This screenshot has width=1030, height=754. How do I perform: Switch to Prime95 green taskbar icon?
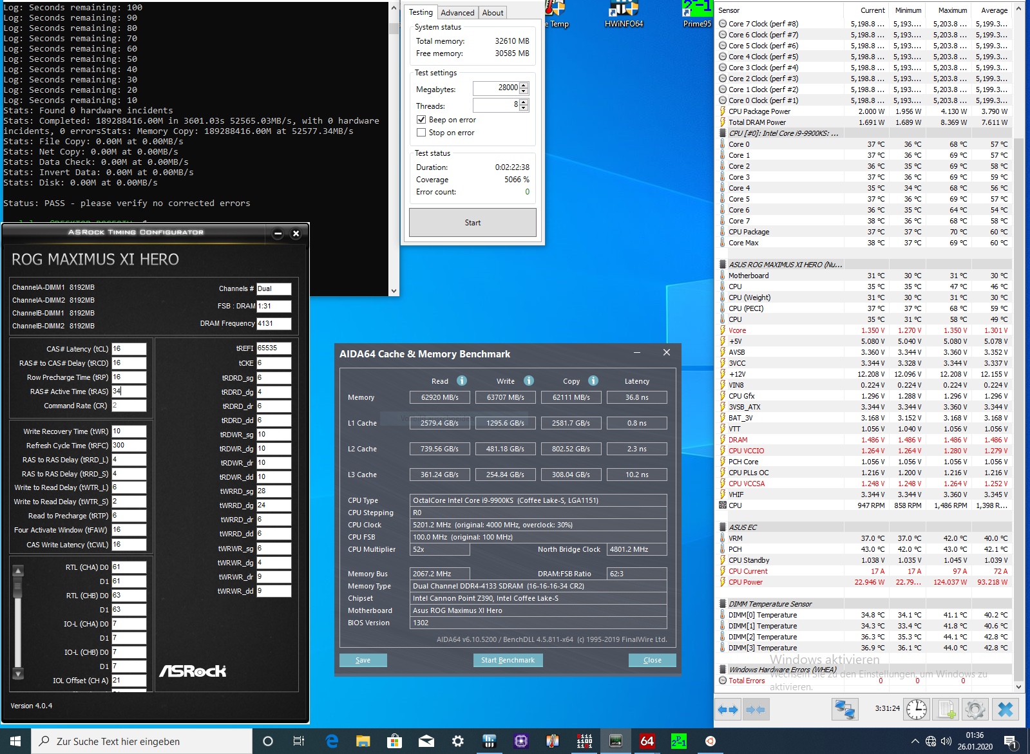(679, 741)
